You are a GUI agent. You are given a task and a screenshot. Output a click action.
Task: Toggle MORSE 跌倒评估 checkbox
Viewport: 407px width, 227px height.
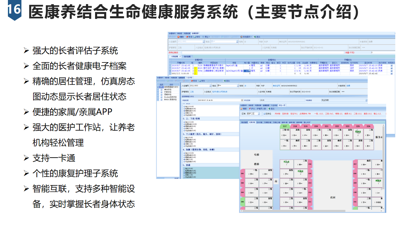pos(161,99)
